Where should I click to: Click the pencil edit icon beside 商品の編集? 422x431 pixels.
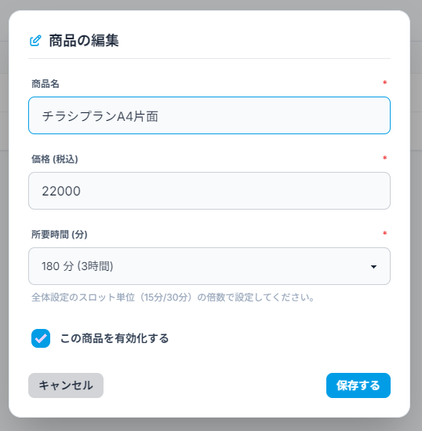tap(35, 41)
